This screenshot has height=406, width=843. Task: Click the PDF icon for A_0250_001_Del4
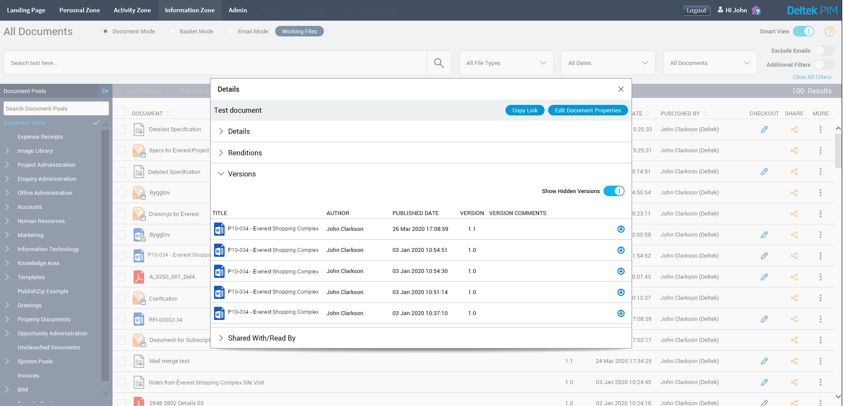[x=139, y=277]
